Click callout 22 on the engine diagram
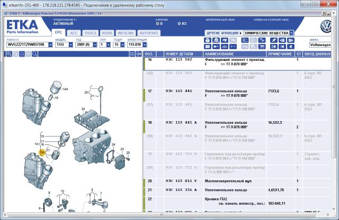The width and height of the screenshot is (339, 220). click(83, 109)
